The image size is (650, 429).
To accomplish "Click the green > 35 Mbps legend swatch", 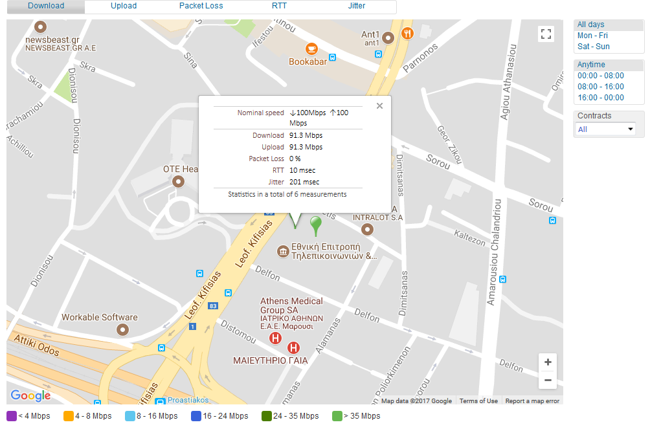I will [x=337, y=416].
